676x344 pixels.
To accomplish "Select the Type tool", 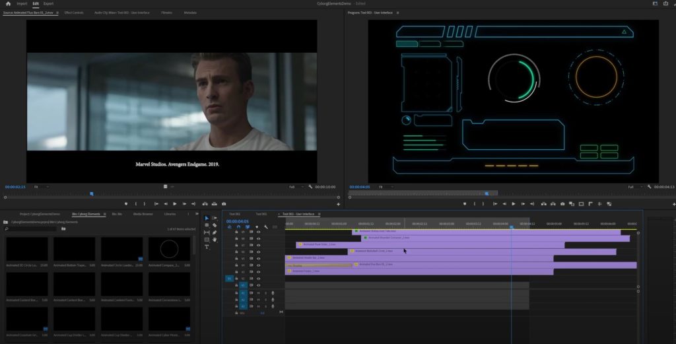I will tap(207, 247).
